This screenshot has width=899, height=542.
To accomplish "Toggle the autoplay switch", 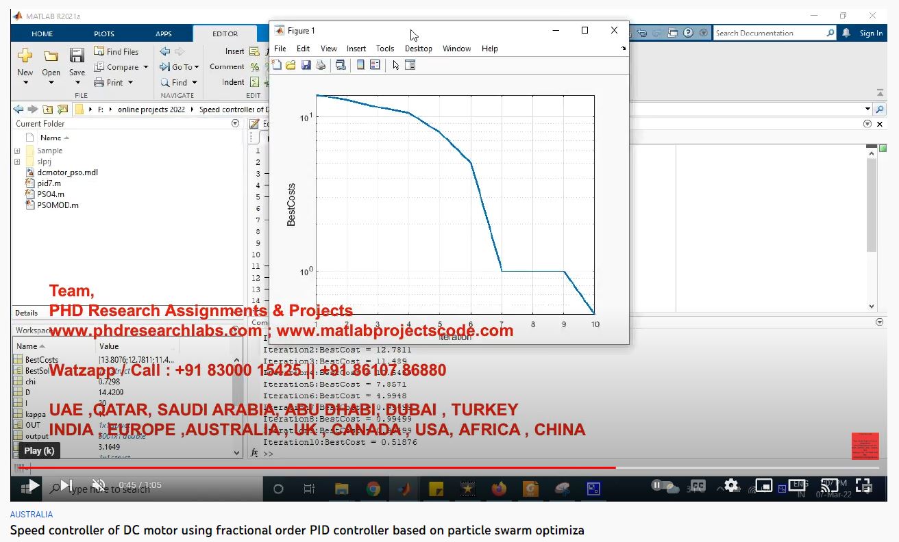I will 661,486.
